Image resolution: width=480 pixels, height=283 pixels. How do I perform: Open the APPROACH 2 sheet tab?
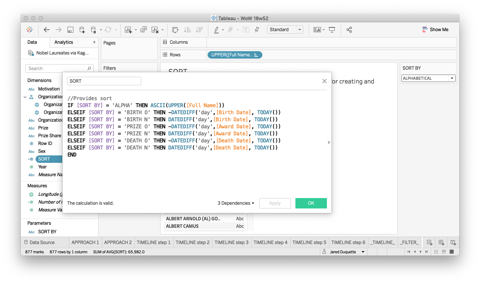point(118,242)
